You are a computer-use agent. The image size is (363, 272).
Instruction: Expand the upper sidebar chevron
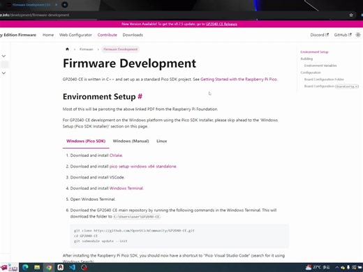tap(3, 56)
